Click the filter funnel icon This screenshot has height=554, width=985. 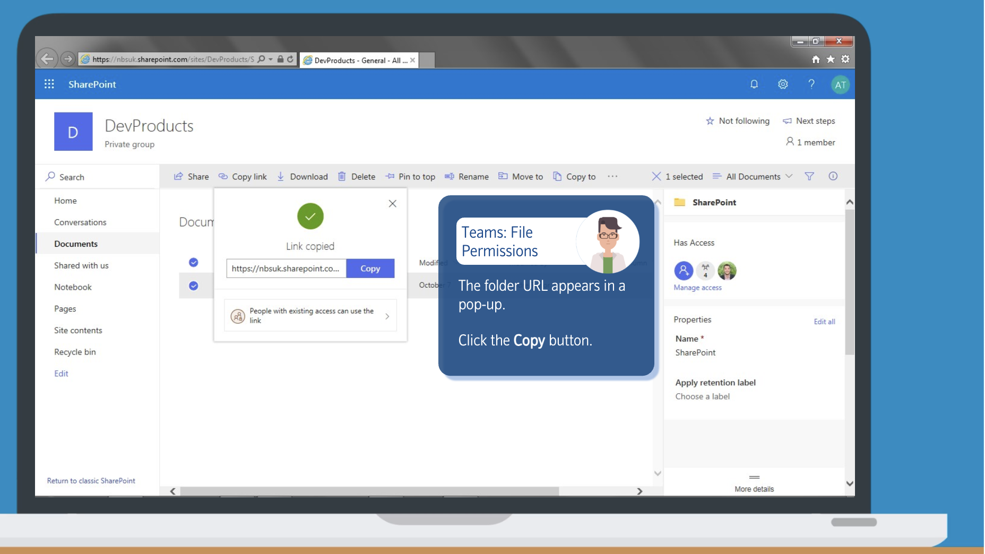pos(809,177)
